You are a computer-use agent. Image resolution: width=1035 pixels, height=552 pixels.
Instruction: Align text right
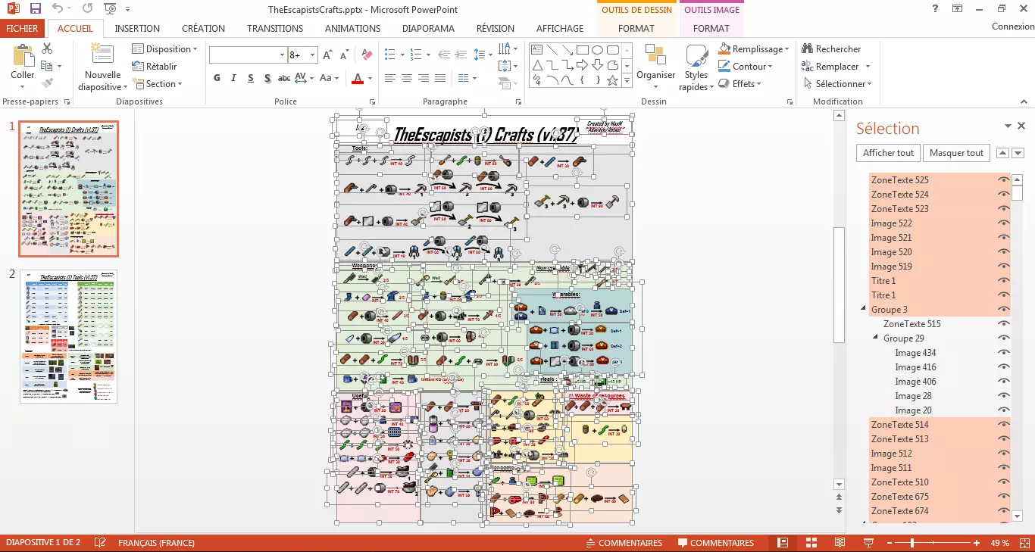coord(424,78)
